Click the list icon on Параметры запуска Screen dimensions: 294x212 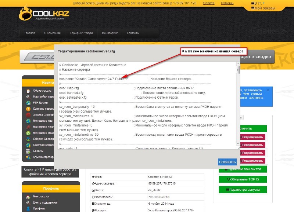coord(227,190)
